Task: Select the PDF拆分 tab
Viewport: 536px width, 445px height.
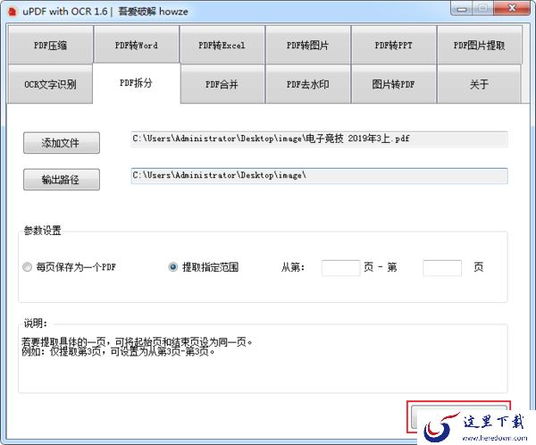Action: click(136, 83)
